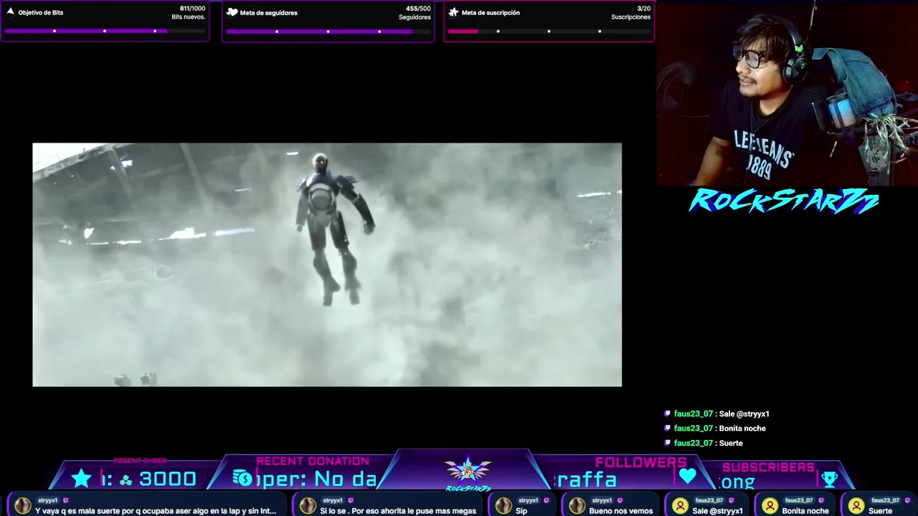The height and width of the screenshot is (516, 918).
Task: Click the center RockStar77 star emblem
Action: coord(468,471)
